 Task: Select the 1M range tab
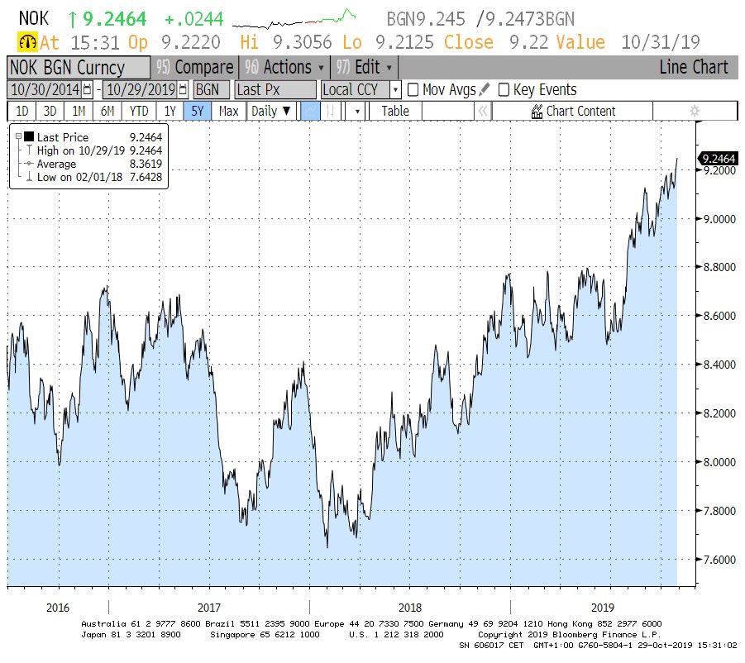click(x=79, y=111)
